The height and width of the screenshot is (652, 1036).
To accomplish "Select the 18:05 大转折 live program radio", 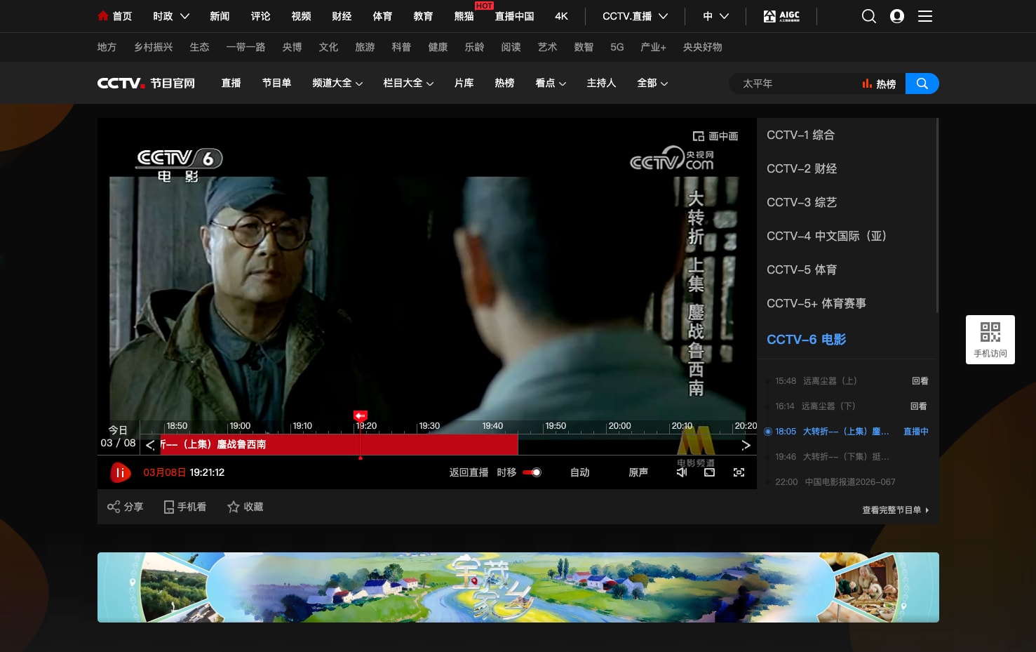I will (768, 432).
